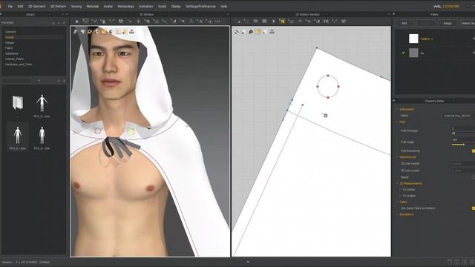The image size is (475, 267).
Task: Click the Assign button in Fabric panel
Action: click(x=448, y=23)
